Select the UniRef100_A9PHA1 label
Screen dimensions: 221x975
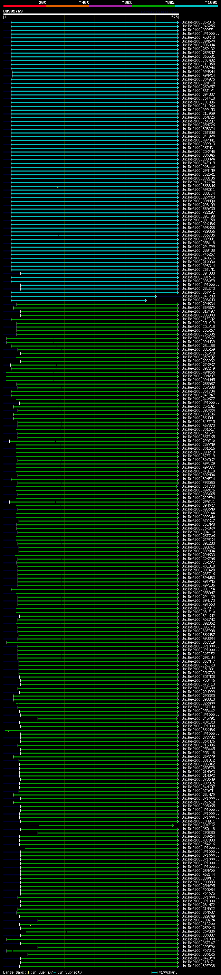(x=198, y=140)
